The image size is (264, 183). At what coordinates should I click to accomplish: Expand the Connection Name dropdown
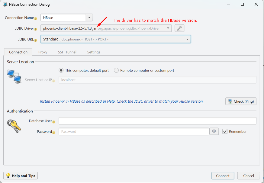pyautogui.click(x=89, y=17)
